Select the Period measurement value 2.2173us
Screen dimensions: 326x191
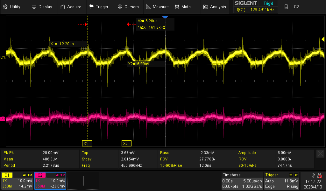(x=51, y=166)
